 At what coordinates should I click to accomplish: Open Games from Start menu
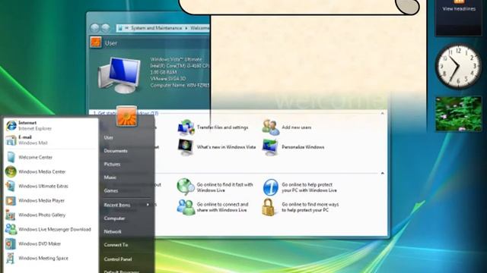[111, 190]
